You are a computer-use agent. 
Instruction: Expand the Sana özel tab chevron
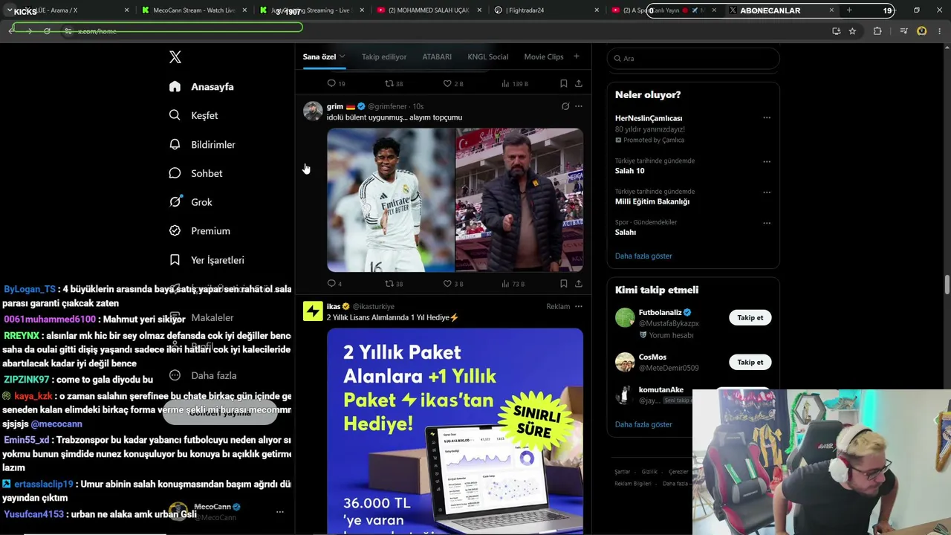(343, 56)
